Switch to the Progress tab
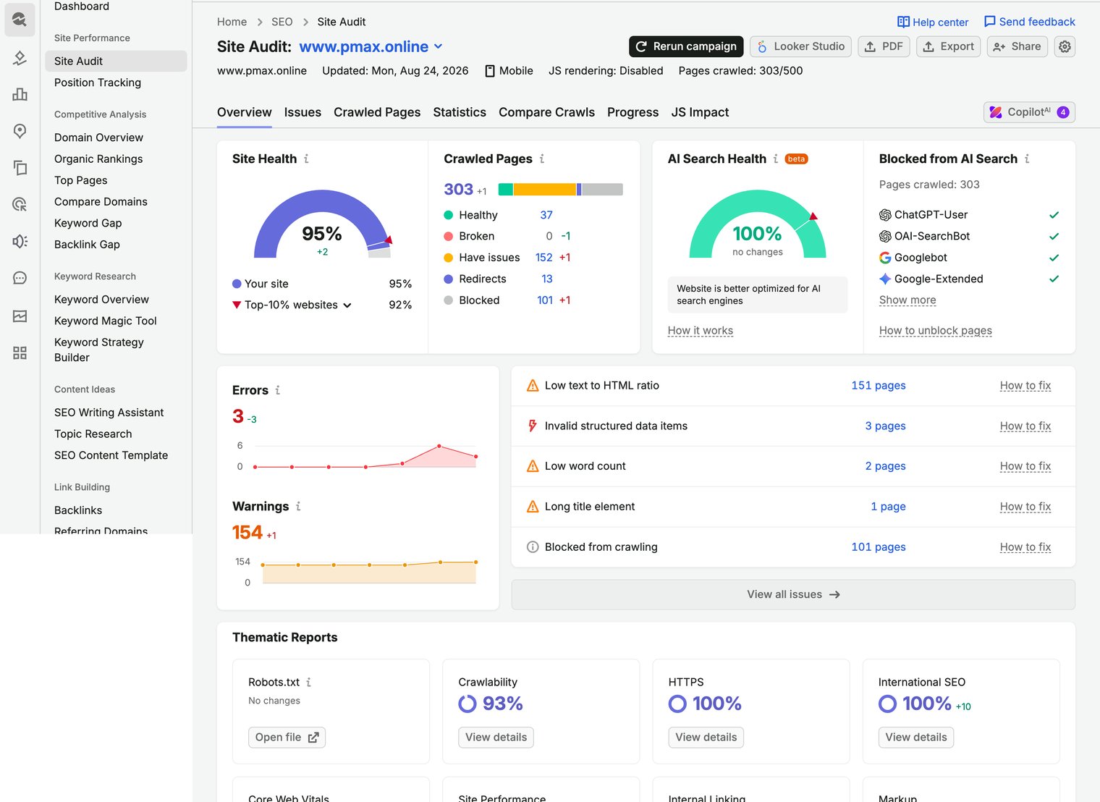Image resolution: width=1100 pixels, height=802 pixels. [632, 112]
